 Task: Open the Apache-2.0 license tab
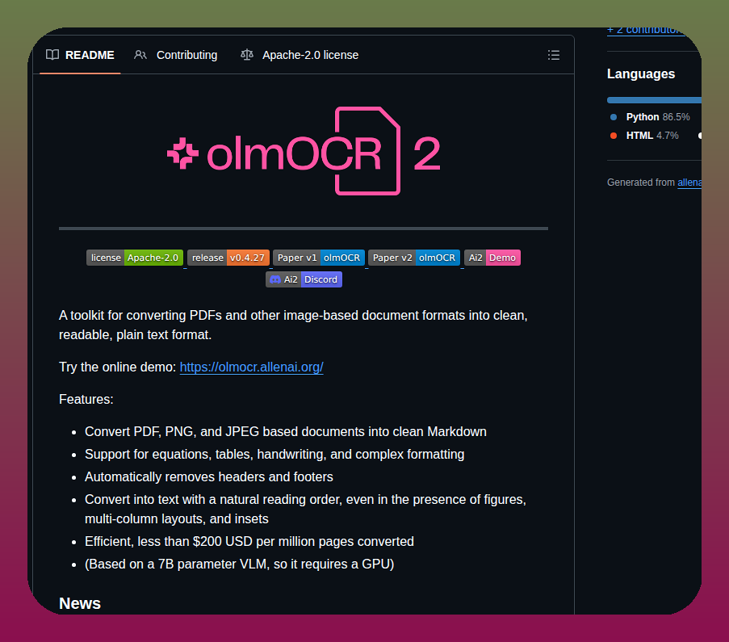tap(300, 55)
